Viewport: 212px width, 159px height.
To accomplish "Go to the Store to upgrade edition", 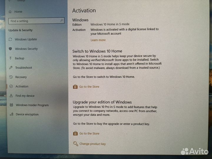I will (89, 133).
